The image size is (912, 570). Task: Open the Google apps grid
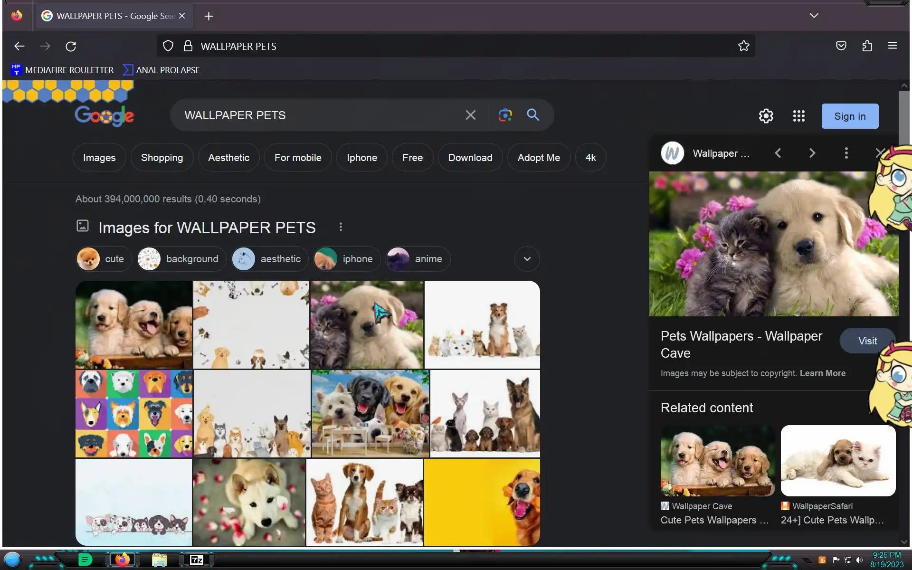pos(798,116)
